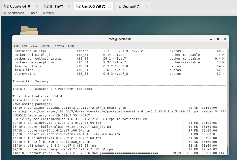This screenshot has height=160, width=237.
Task: Click the (2/10) containerd.io rpm line
Action: click(x=115, y=123)
